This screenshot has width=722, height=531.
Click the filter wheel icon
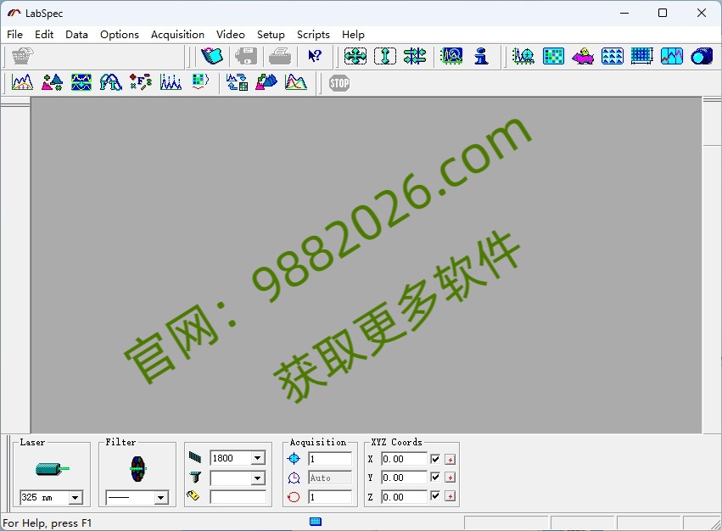pyautogui.click(x=137, y=469)
